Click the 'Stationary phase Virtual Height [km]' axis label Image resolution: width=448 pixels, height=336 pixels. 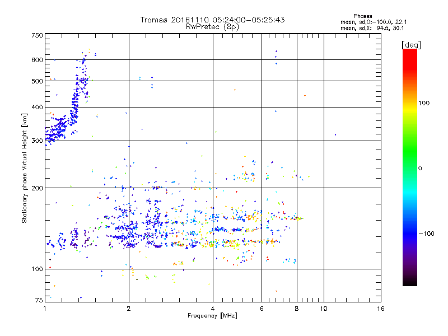[x=25, y=168]
